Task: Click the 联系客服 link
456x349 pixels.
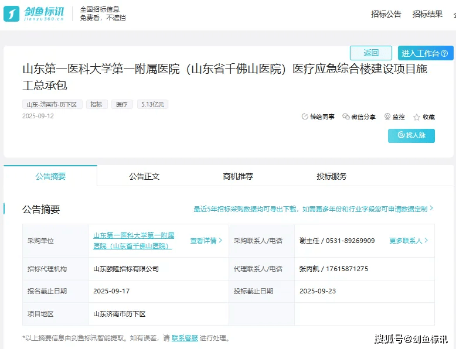Action: 185,338
